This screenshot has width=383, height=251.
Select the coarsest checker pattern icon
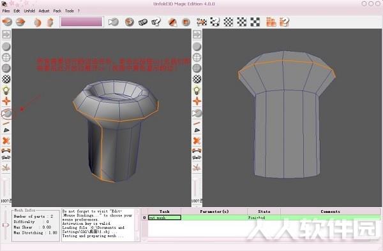(x=255, y=22)
